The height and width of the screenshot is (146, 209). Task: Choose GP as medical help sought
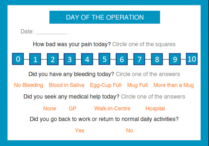tap(72, 109)
